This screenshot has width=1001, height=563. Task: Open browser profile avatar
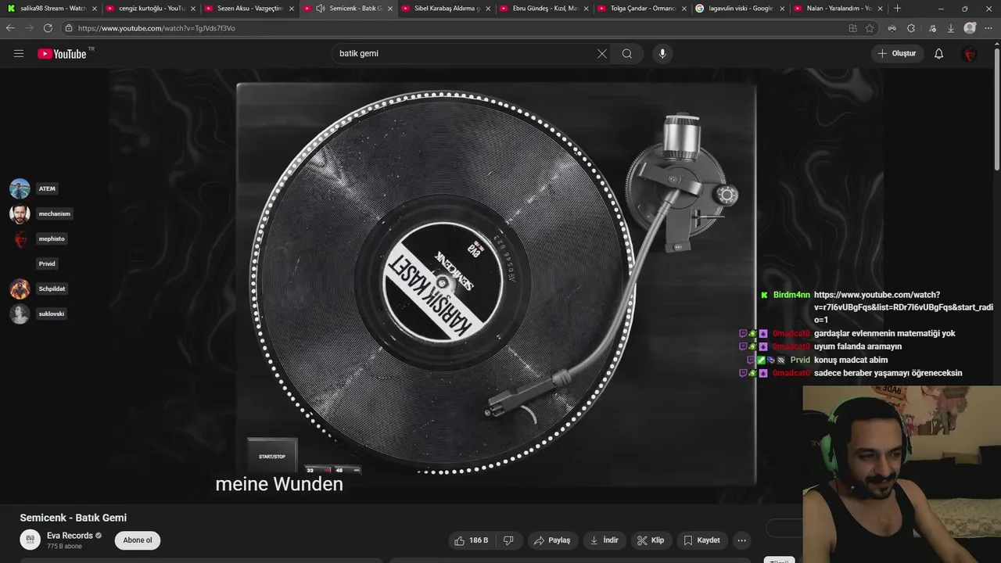click(971, 28)
